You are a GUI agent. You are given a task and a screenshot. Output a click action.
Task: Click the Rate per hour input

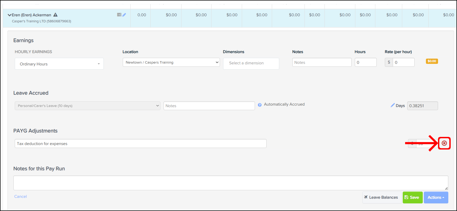(x=403, y=63)
